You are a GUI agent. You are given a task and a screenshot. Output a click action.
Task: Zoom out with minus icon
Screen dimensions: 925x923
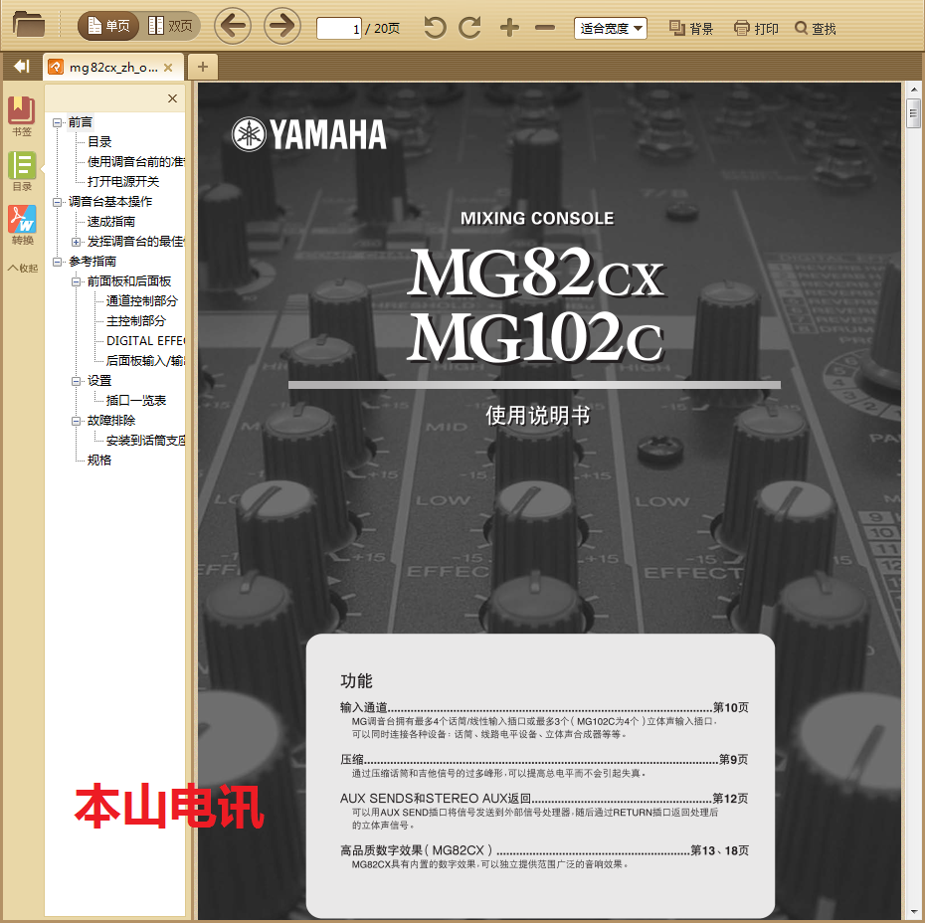pyautogui.click(x=544, y=28)
